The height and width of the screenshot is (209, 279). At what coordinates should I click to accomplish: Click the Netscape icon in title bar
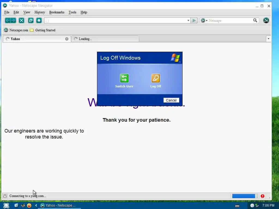(x=5, y=5)
